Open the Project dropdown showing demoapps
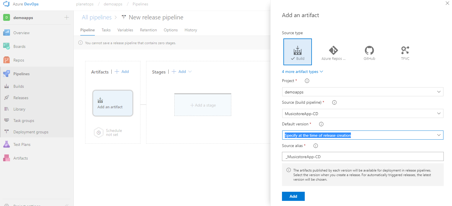 [363, 92]
